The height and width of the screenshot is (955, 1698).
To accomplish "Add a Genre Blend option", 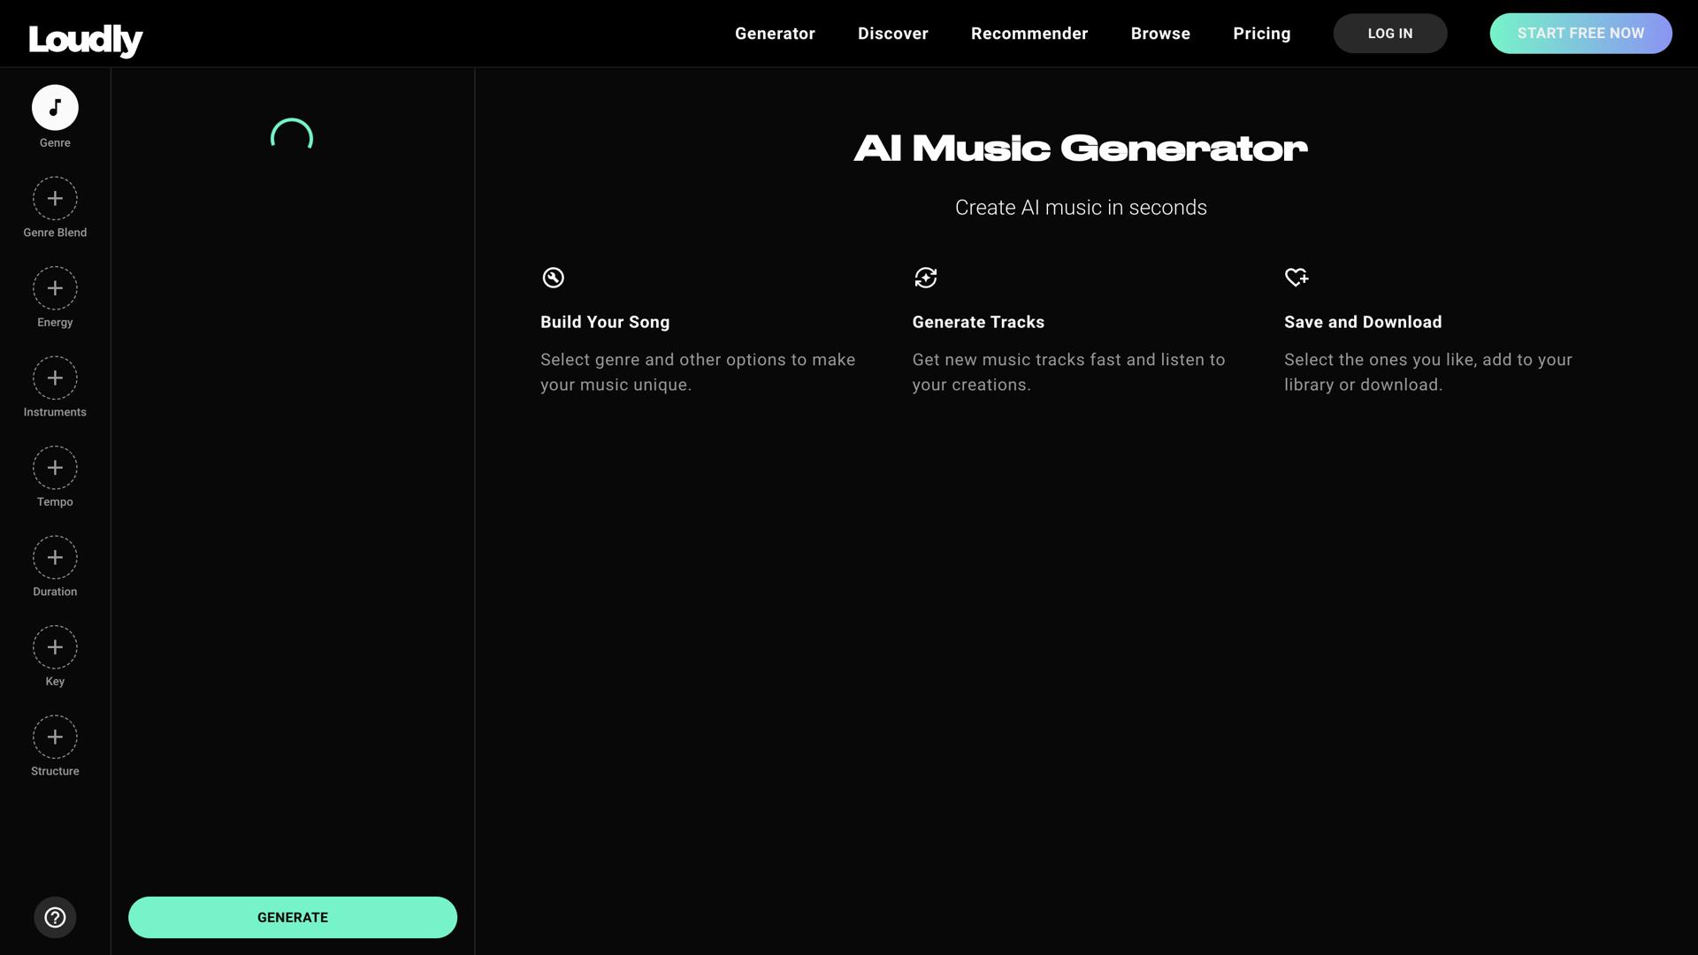I will point(55,198).
